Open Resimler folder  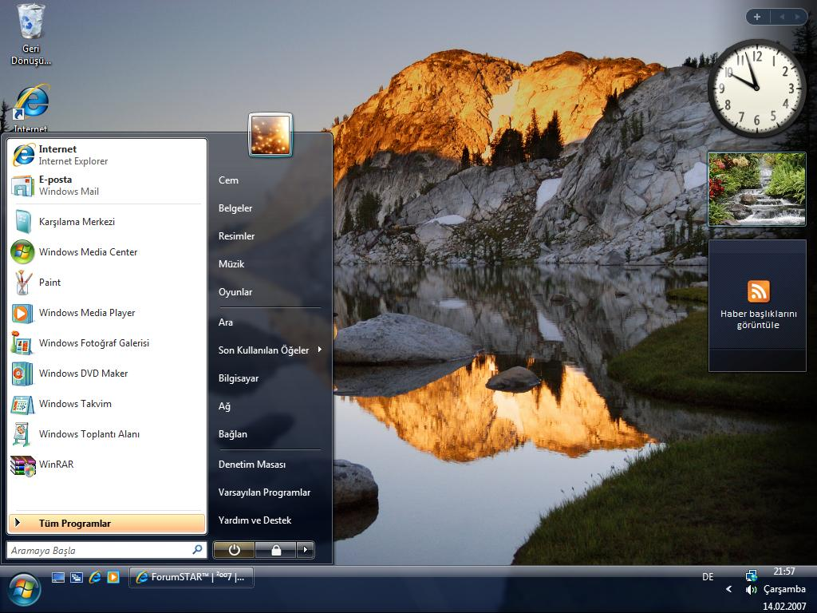coord(270,236)
